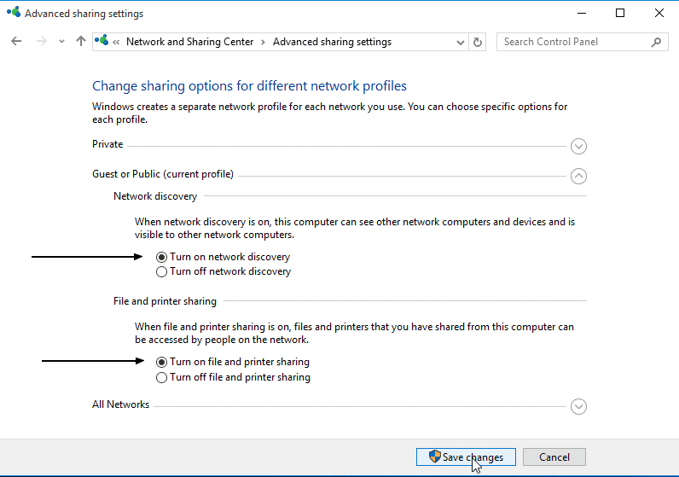
Task: Collapse the Guest or Public section
Action: [x=578, y=176]
